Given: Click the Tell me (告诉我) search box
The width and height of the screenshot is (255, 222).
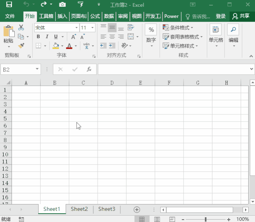Looking at the screenshot, I should click(x=198, y=16).
